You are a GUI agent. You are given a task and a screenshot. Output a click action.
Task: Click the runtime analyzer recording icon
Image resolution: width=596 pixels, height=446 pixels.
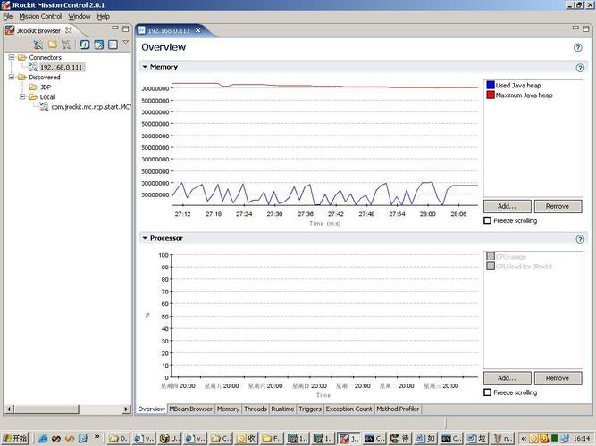(99, 45)
